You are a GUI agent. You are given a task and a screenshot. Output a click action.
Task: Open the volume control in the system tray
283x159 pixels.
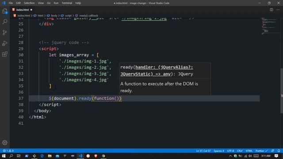(x=250, y=156)
